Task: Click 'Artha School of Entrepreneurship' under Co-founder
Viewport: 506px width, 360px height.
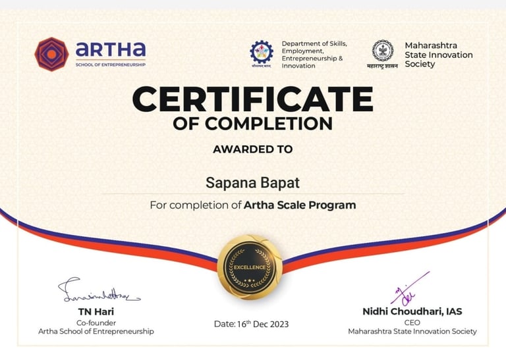Action: pyautogui.click(x=96, y=332)
